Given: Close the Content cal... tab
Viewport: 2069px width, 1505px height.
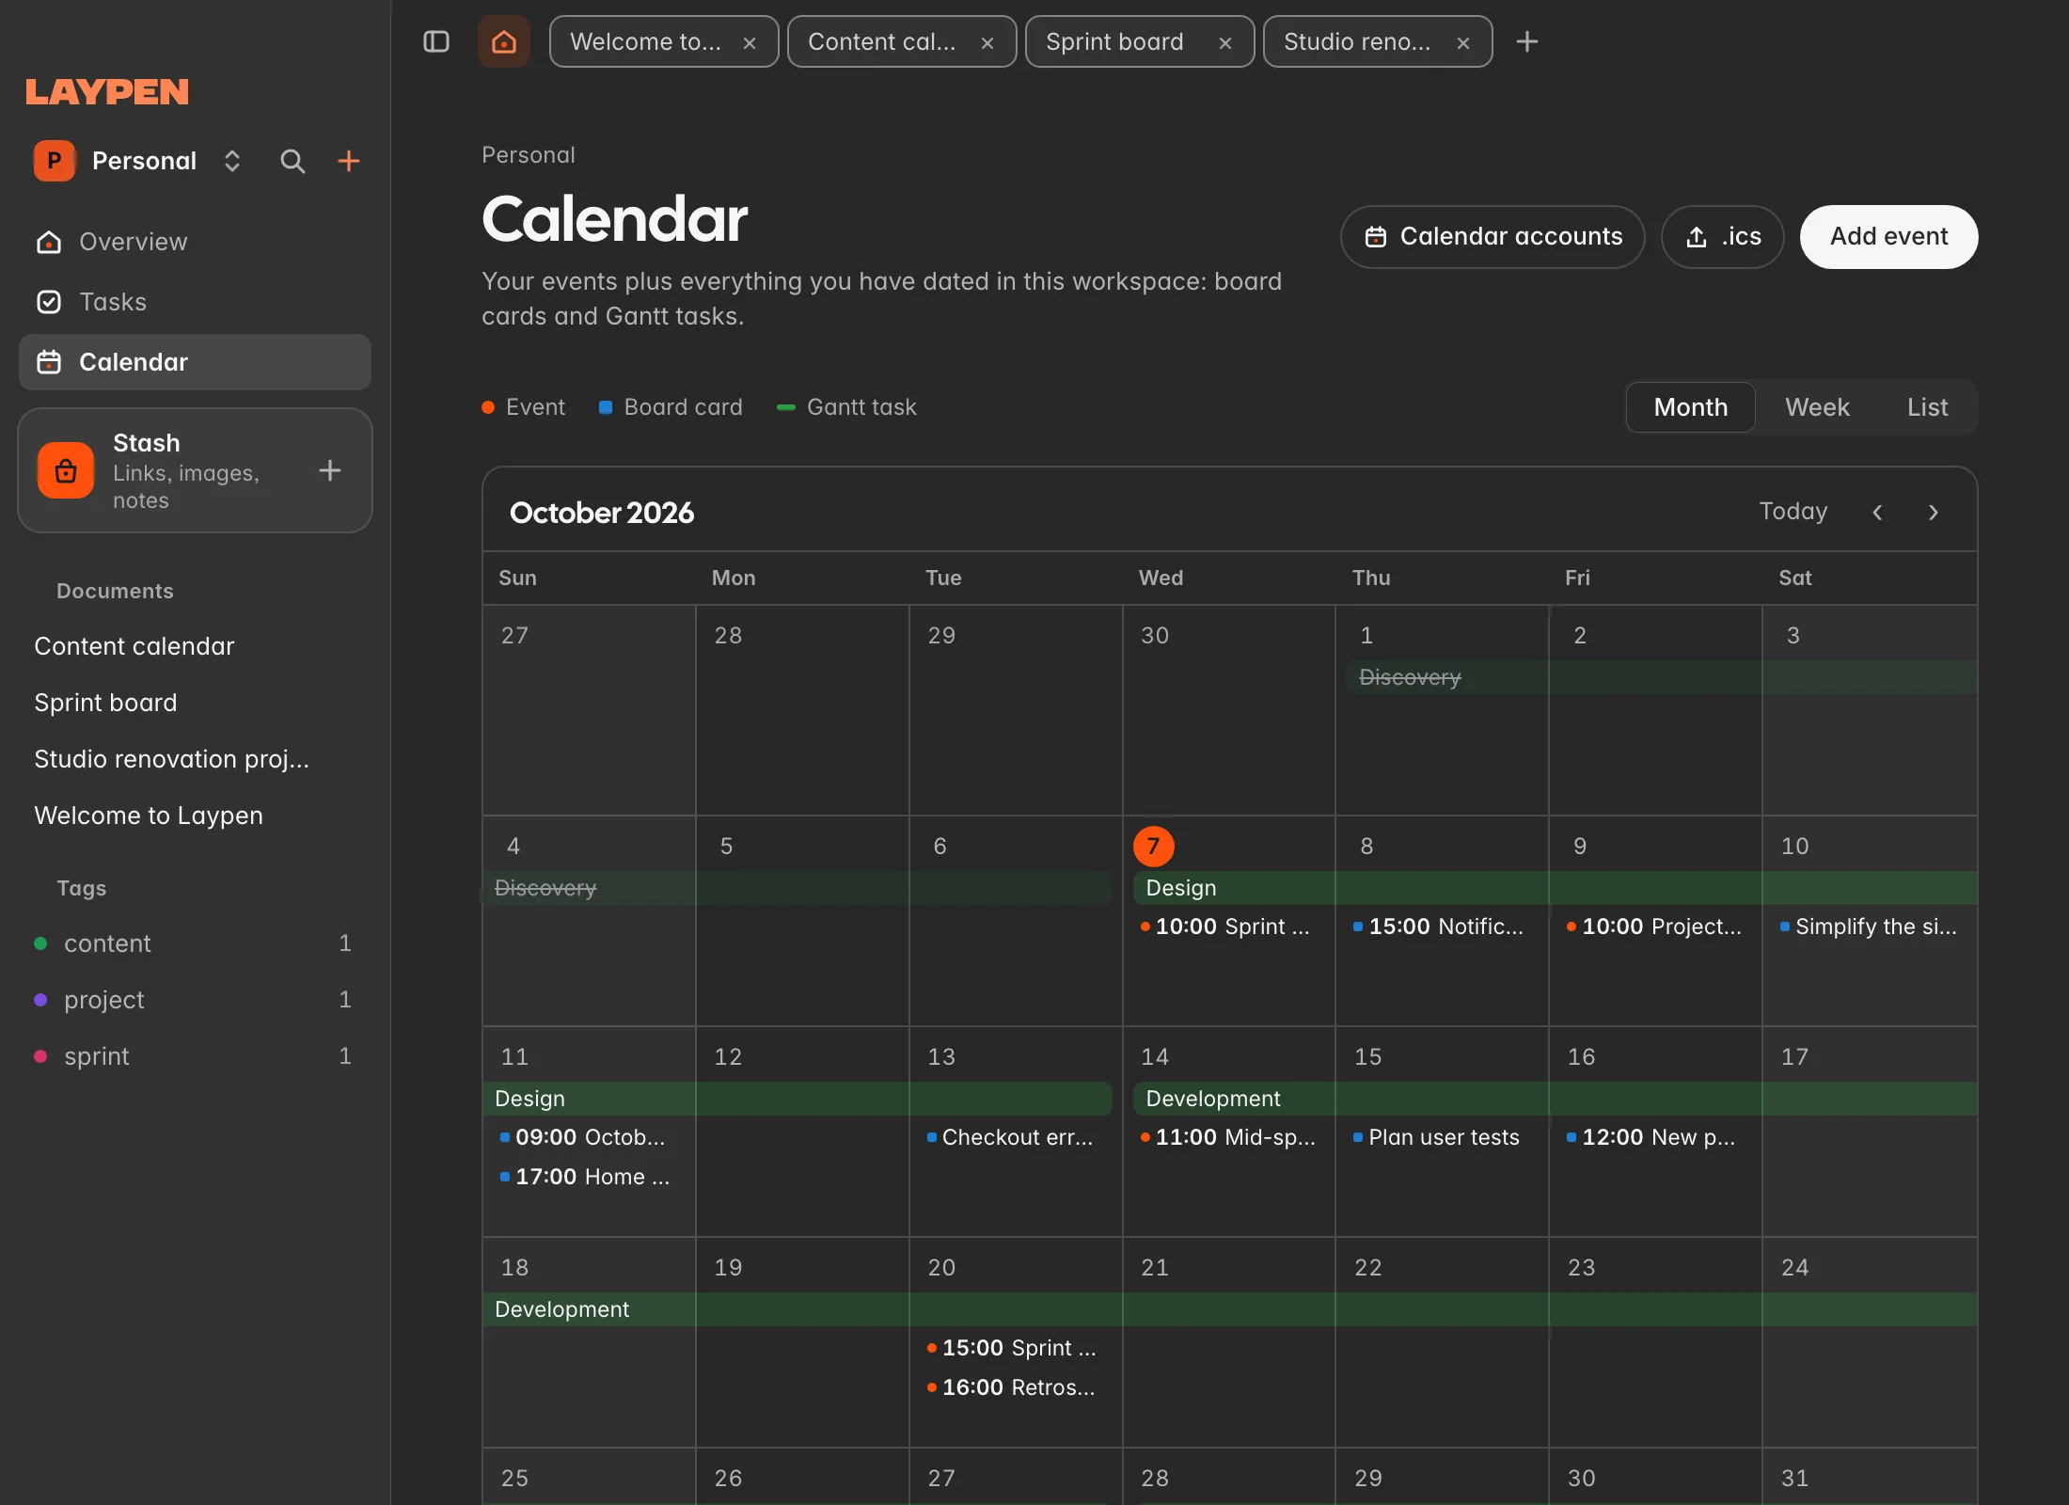Looking at the screenshot, I should tap(987, 42).
